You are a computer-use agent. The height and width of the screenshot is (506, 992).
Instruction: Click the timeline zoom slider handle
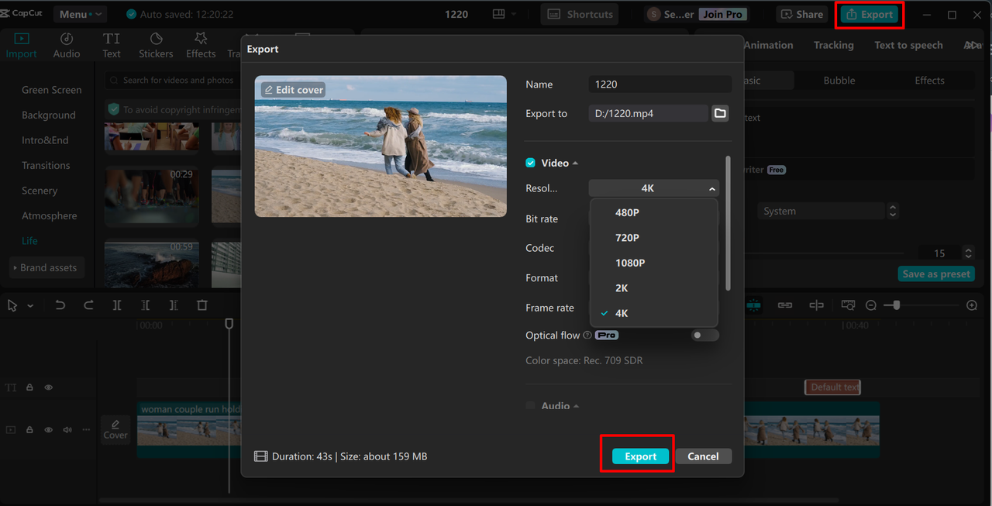[897, 305]
